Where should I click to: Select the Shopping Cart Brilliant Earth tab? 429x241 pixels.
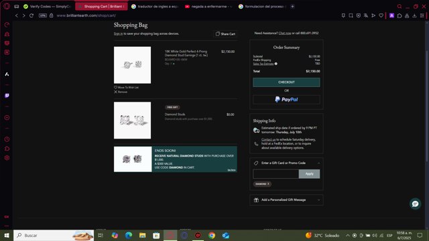[x=101, y=6]
